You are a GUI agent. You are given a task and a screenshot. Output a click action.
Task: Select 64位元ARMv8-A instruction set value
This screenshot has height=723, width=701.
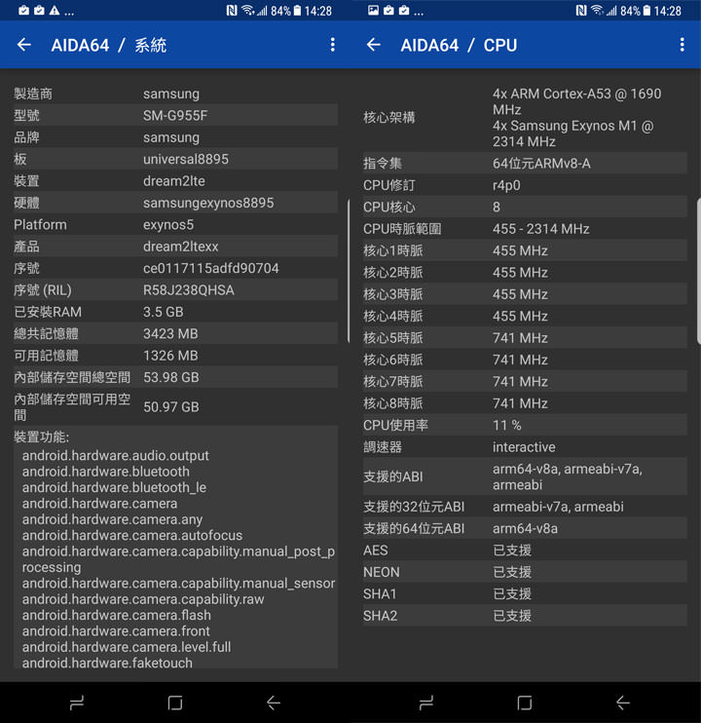click(x=541, y=164)
